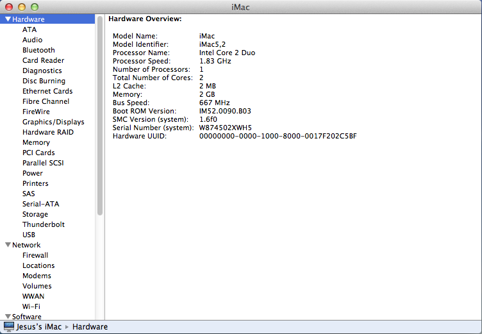482x334 pixels.
Task: Click Boot ROM Version IM52.0090.B03
Action: (225, 111)
